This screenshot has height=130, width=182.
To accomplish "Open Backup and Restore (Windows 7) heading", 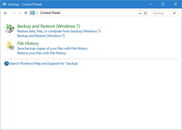I will (x=49, y=26).
